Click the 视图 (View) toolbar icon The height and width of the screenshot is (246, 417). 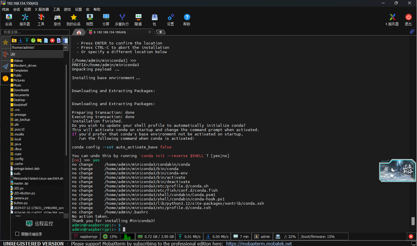pyautogui.click(x=90, y=20)
